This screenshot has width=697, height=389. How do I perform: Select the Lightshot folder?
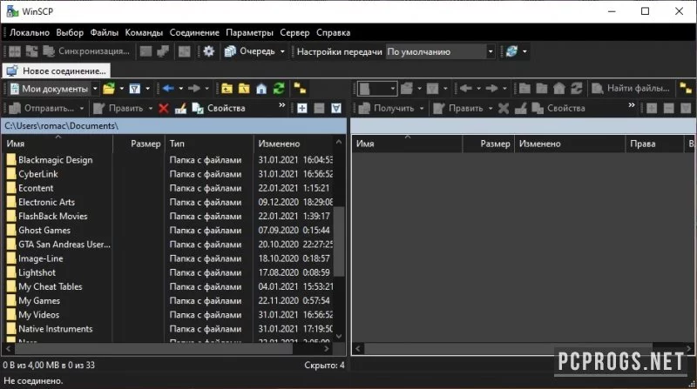click(x=37, y=272)
